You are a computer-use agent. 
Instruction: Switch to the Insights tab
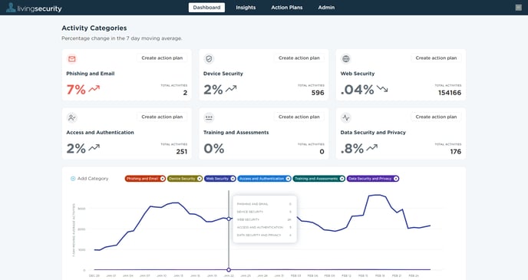pyautogui.click(x=246, y=8)
